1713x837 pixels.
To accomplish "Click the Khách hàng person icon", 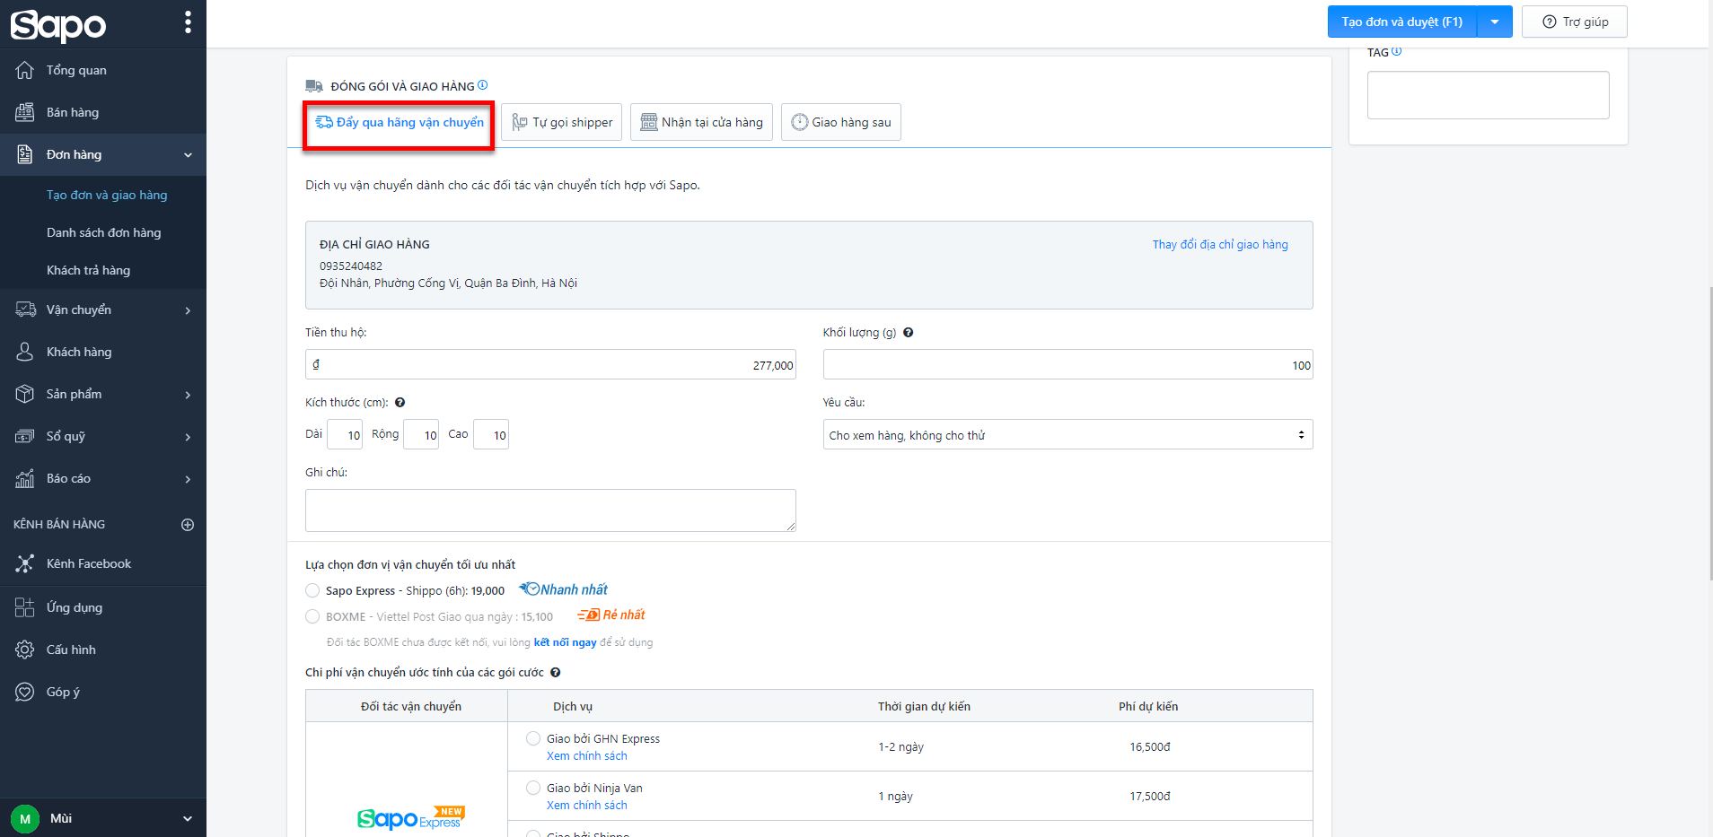I will pyautogui.click(x=25, y=352).
